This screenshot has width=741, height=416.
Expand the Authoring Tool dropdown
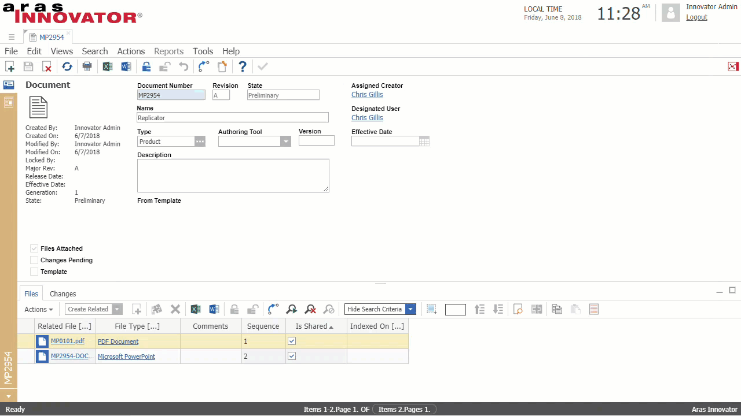pyautogui.click(x=285, y=142)
